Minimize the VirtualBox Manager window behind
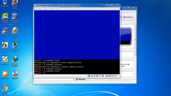This screenshot has height=96, width=171. click(125, 8)
